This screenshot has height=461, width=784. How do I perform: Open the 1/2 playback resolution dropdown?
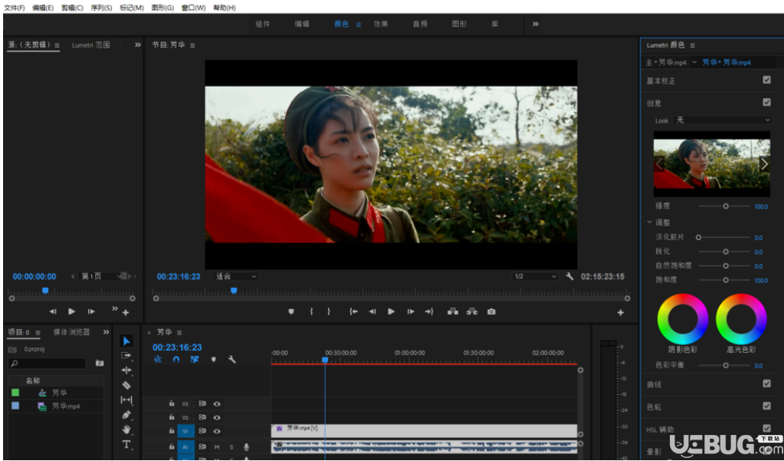[535, 276]
